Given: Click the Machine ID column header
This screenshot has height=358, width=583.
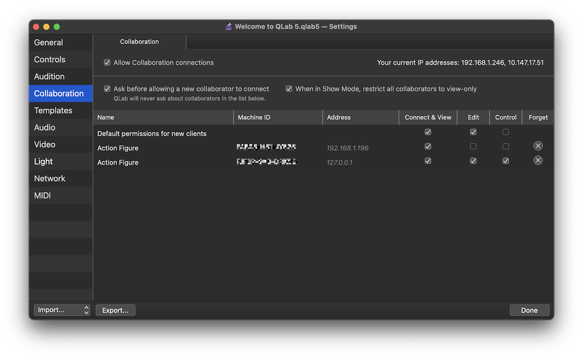Looking at the screenshot, I should point(254,117).
